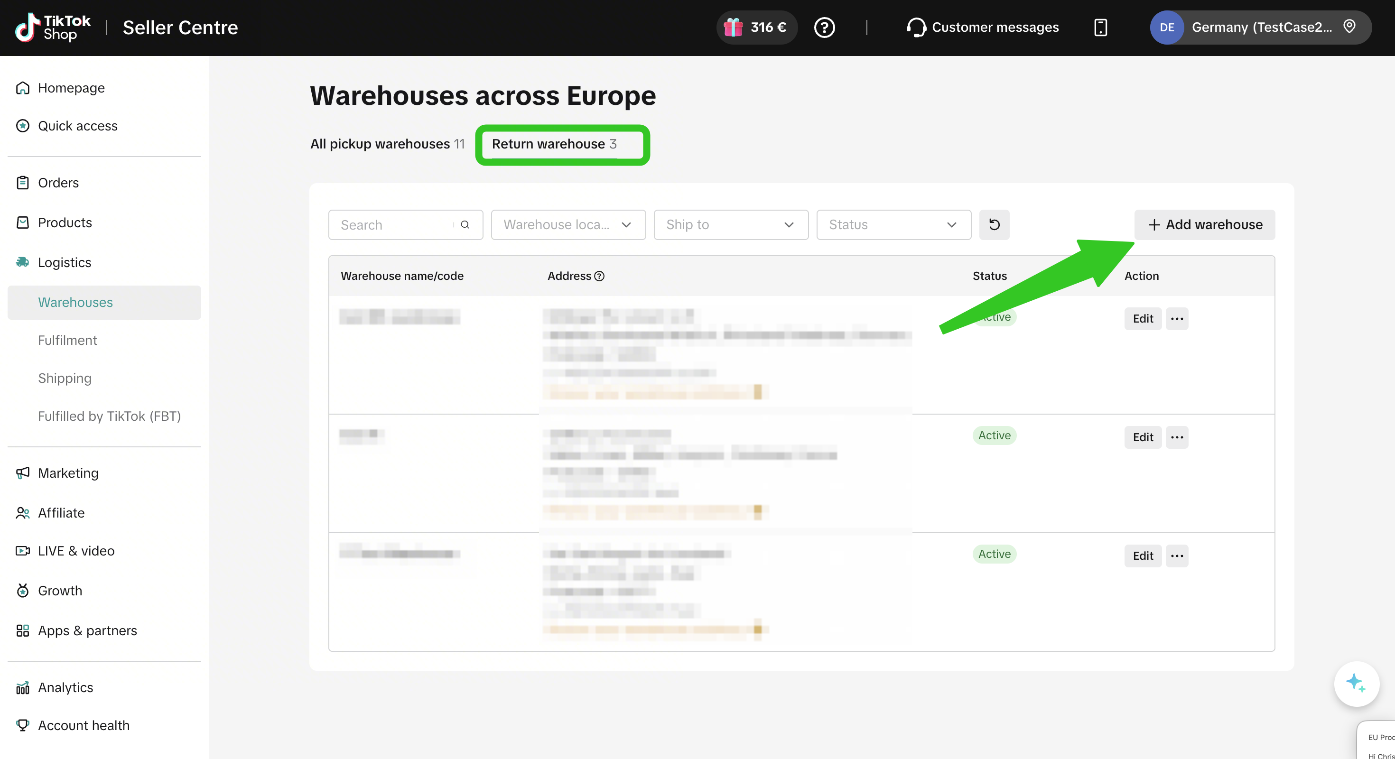Click Address info help icon
This screenshot has height=759, width=1395.
pyautogui.click(x=599, y=276)
